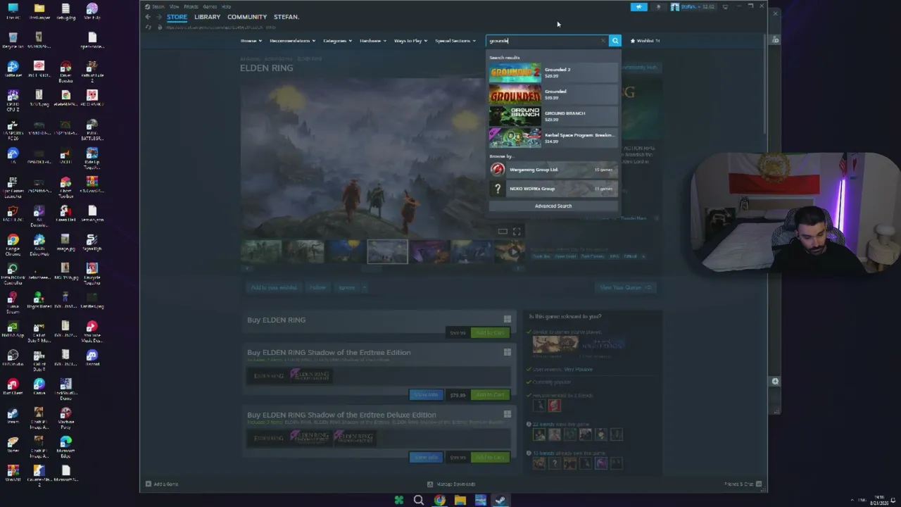901x507 pixels.
Task: Select the Kerbal Space Program search result
Action: coord(553,138)
